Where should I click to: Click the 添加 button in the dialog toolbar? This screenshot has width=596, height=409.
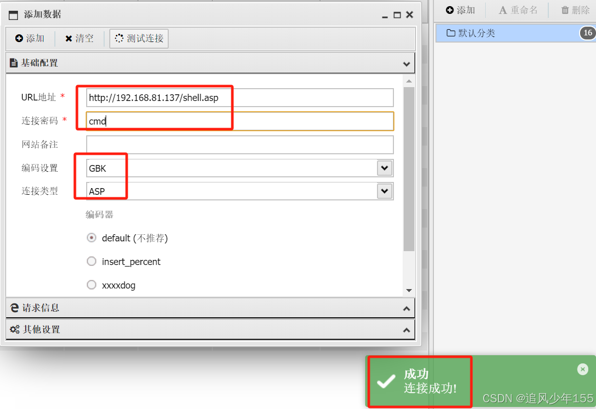pyautogui.click(x=30, y=38)
